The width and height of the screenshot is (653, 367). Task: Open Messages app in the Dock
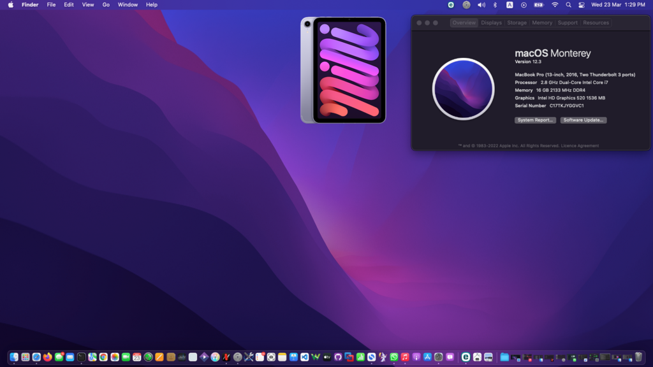[59, 357]
